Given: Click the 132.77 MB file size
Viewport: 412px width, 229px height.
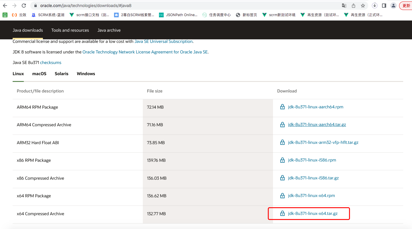Looking at the screenshot, I should (156, 214).
